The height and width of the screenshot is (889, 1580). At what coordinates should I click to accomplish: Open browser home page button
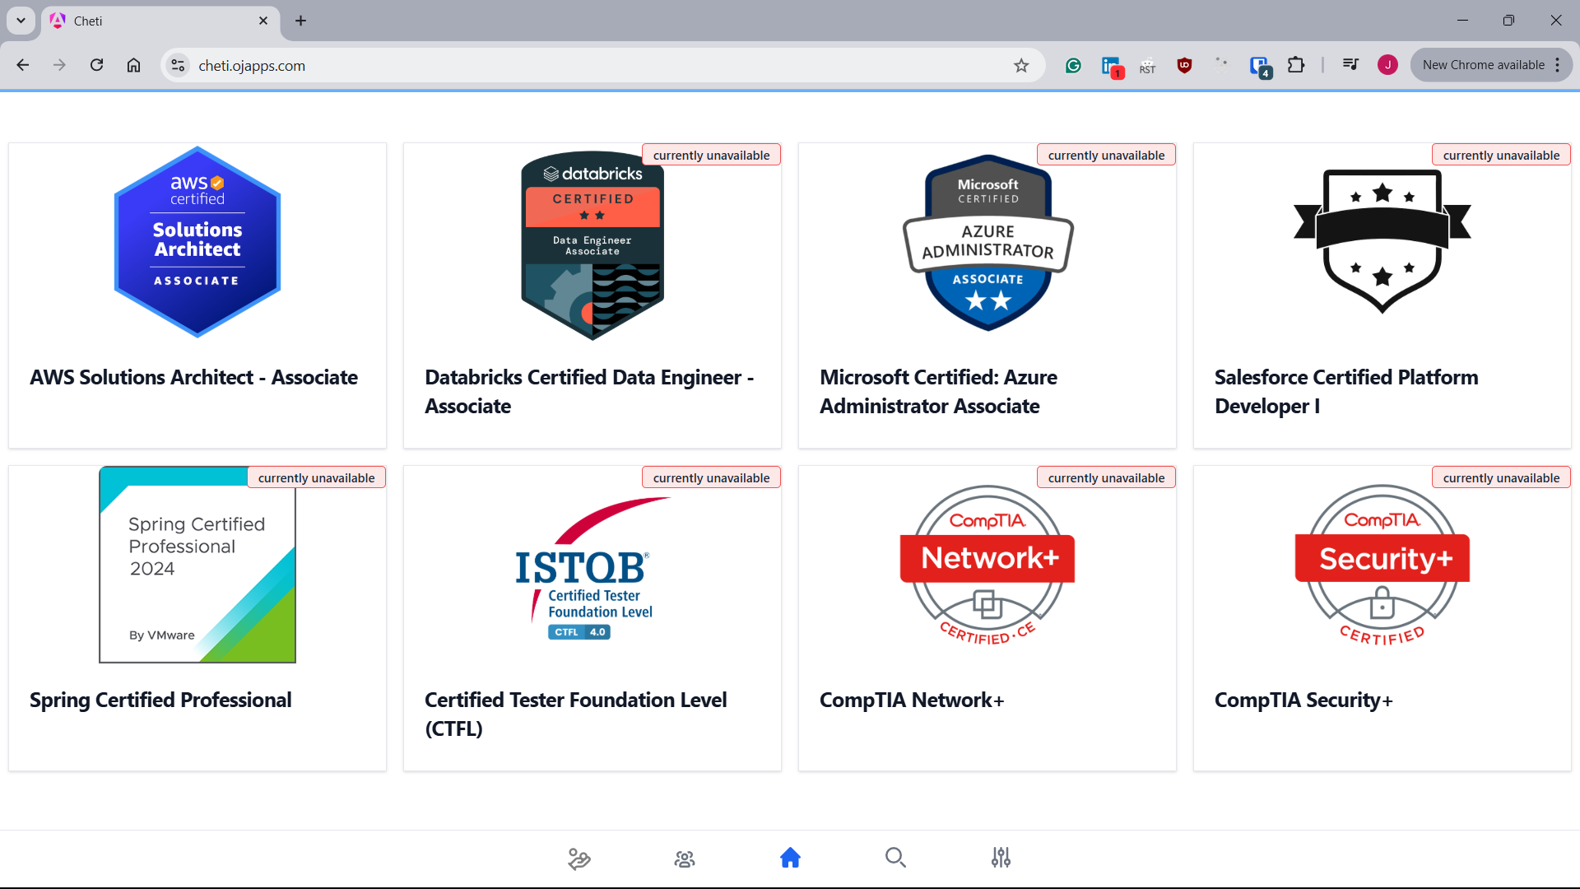pyautogui.click(x=133, y=65)
